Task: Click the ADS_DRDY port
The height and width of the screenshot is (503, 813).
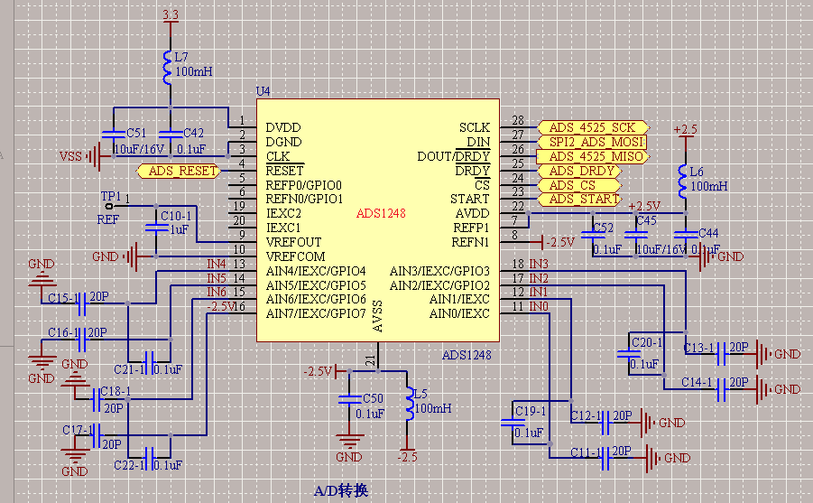Action: [579, 171]
